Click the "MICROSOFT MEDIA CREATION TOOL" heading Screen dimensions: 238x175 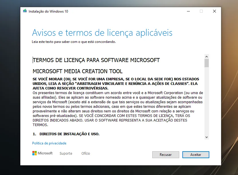[77, 71]
